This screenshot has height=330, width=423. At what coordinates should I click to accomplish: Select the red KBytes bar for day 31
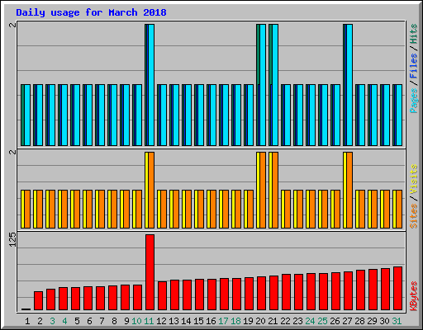click(397, 288)
